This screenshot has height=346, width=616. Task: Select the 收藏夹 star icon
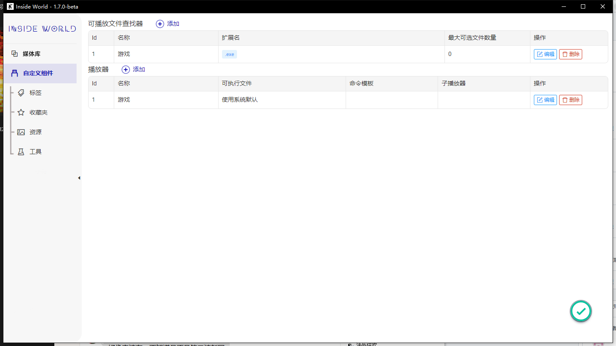(21, 112)
